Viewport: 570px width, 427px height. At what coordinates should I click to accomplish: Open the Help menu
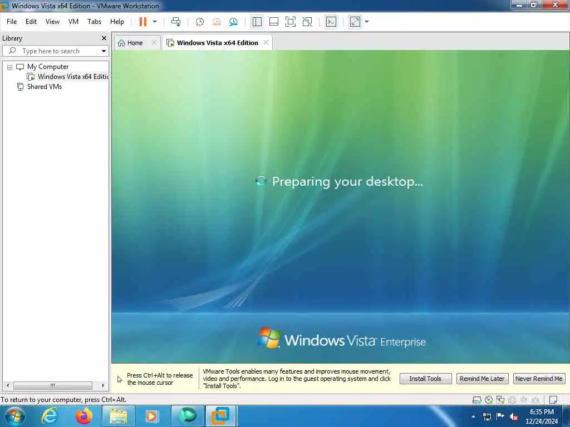(x=117, y=22)
